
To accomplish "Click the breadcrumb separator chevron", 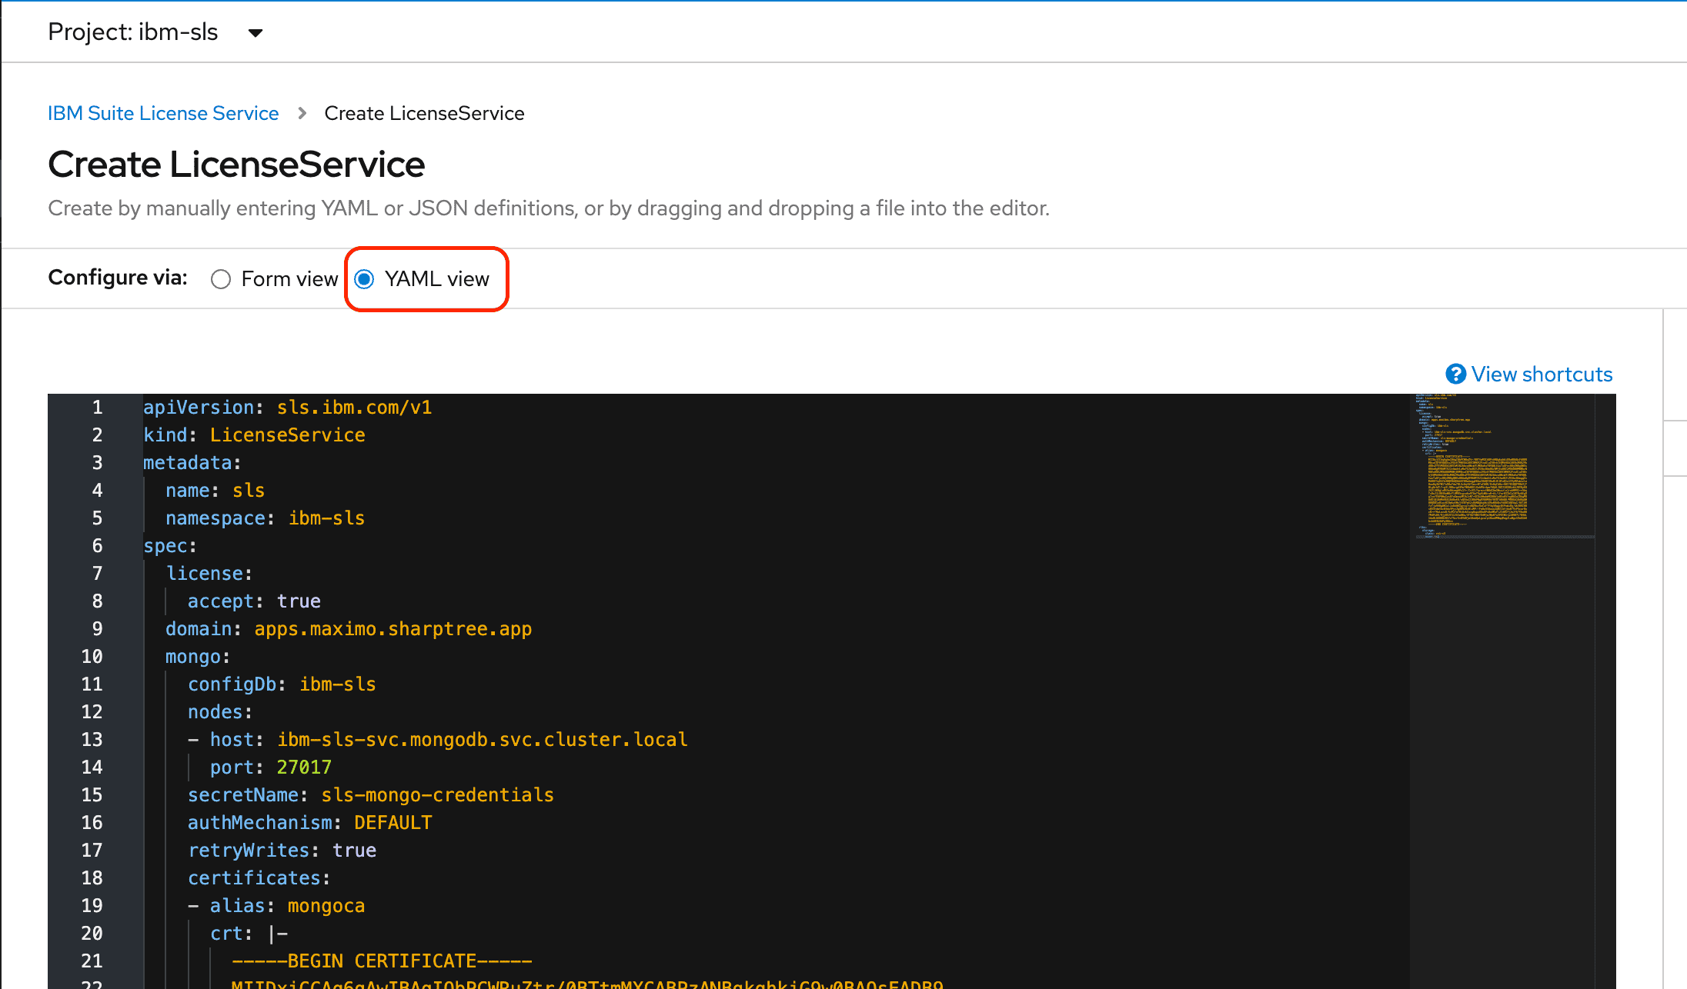I will coord(302,114).
